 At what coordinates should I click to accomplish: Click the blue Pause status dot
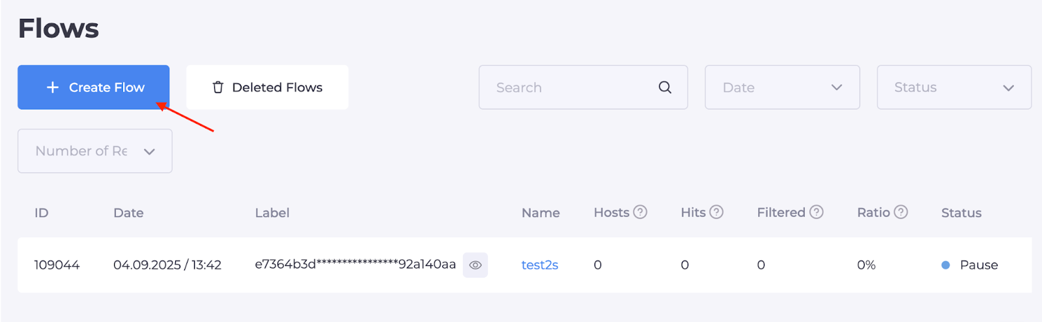[x=946, y=265]
